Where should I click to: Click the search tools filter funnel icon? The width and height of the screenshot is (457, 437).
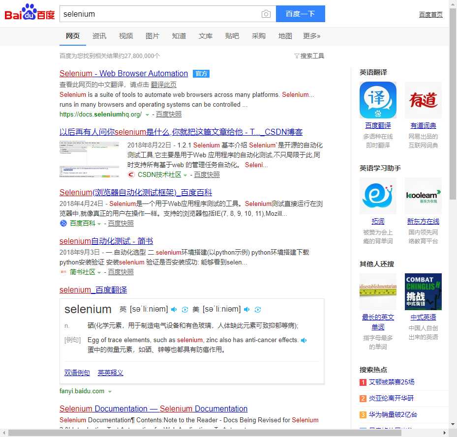pos(297,56)
